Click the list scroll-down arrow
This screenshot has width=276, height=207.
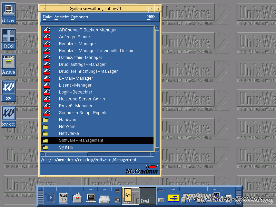click(157, 149)
